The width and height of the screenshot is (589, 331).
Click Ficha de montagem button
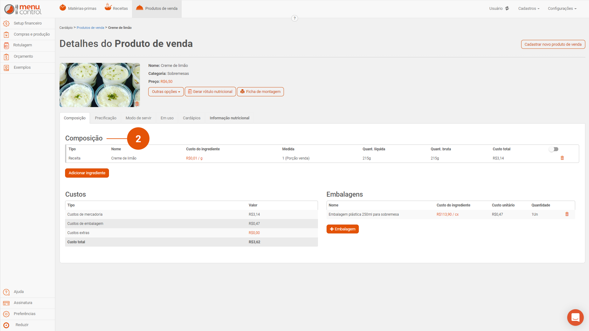point(260,92)
